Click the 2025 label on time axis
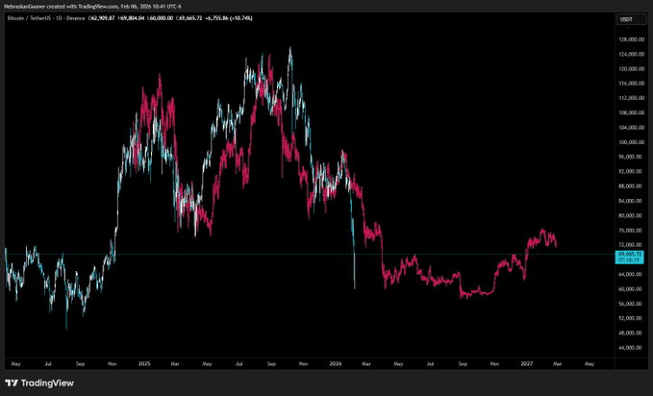653x396 pixels. tap(144, 364)
